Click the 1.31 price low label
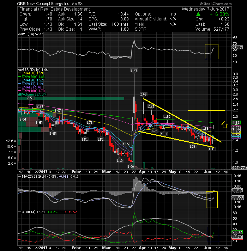 click(x=211, y=149)
